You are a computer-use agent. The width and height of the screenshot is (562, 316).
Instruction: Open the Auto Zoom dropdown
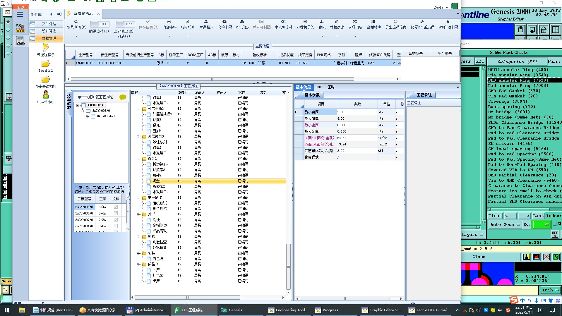pyautogui.click(x=505, y=225)
